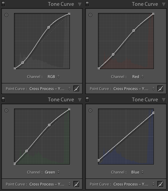This screenshot has width=168, height=191.
Task: Click the point curve edit icon in Blue panel
Action: coord(160,184)
